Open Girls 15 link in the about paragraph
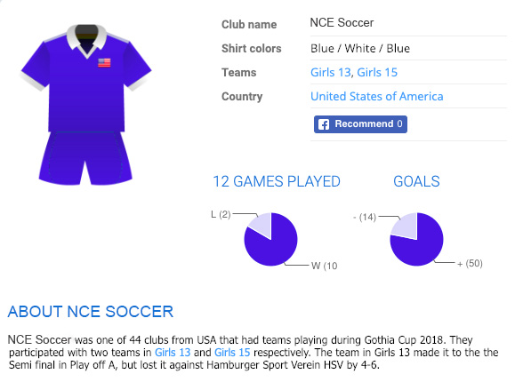The height and width of the screenshot is (382, 515). pyautogui.click(x=232, y=352)
